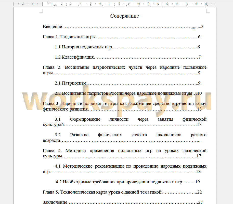Click page number 17 after 'культуры'
The height and width of the screenshot is (204, 233).
pyautogui.click(x=199, y=156)
